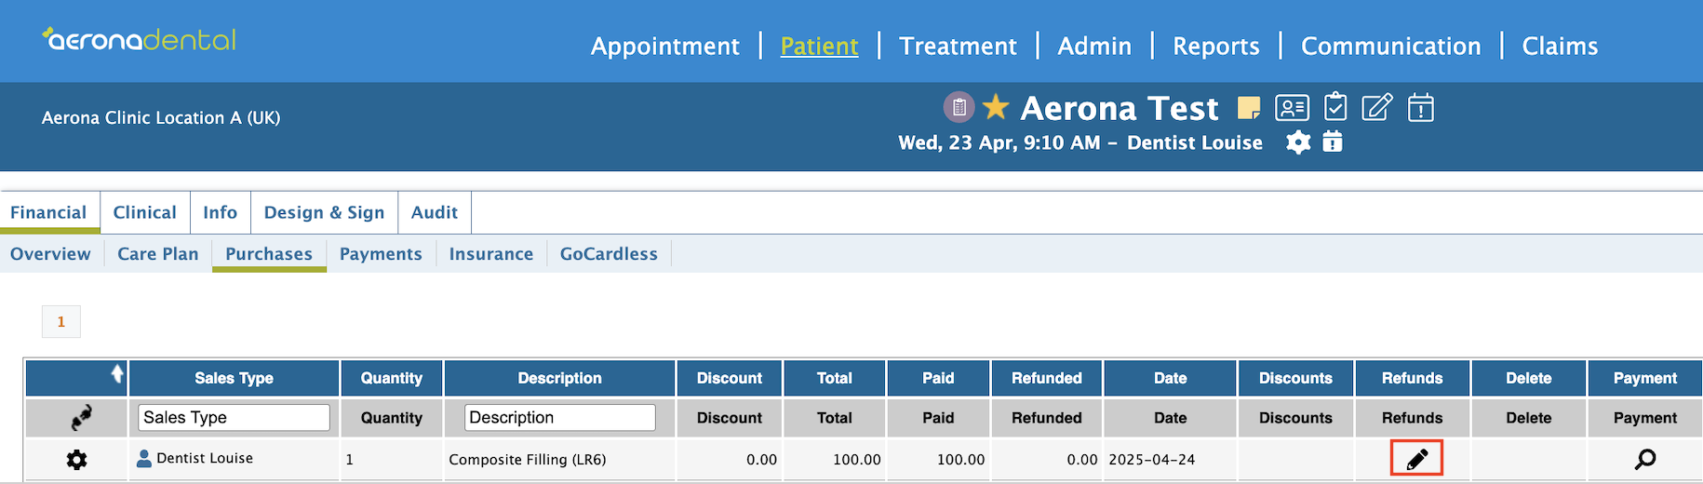Go to the Reports menu
The image size is (1703, 484).
point(1215,46)
